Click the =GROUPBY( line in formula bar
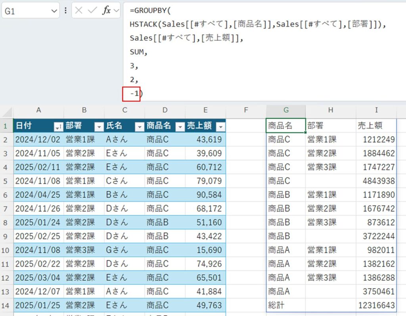 [150, 11]
